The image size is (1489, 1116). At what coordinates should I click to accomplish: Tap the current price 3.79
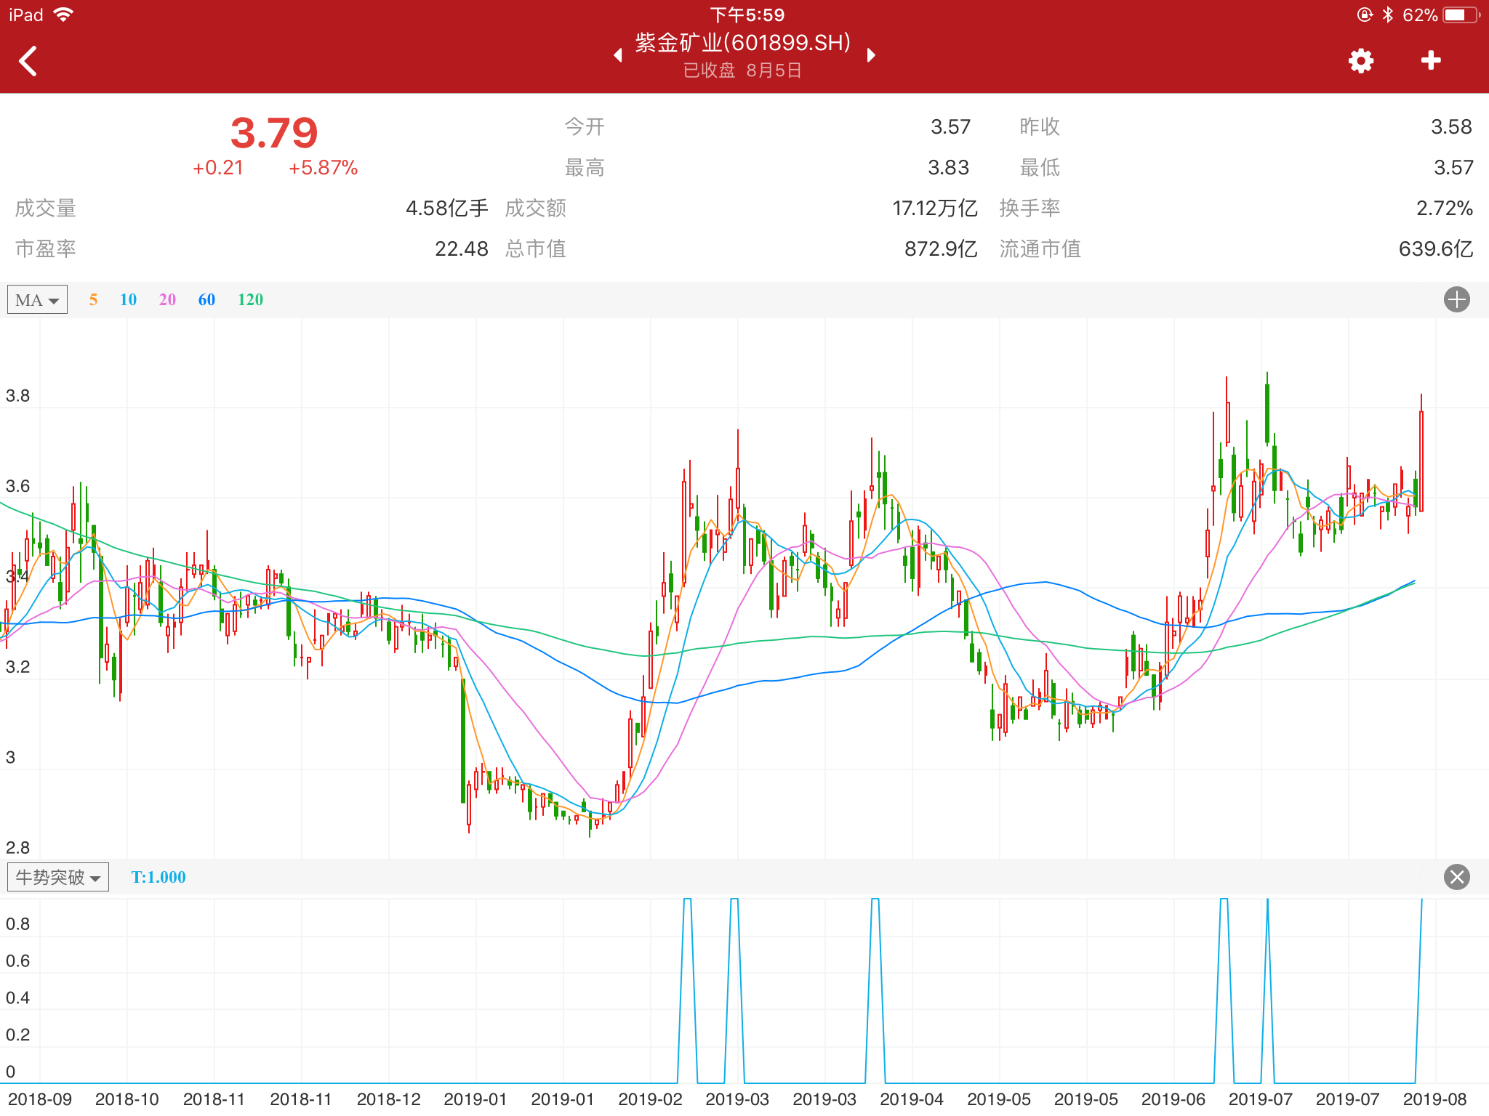pyautogui.click(x=274, y=133)
